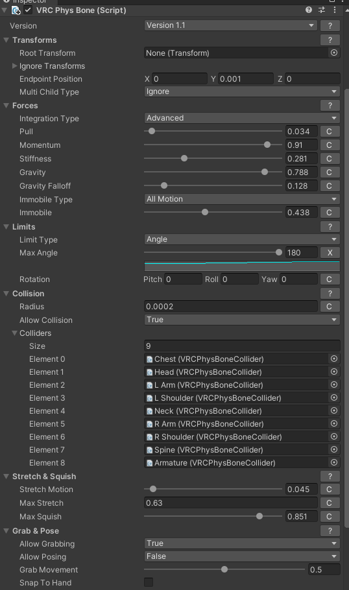The image size is (349, 590).
Task: Open the Integration Type dropdown
Action: pyautogui.click(x=242, y=118)
